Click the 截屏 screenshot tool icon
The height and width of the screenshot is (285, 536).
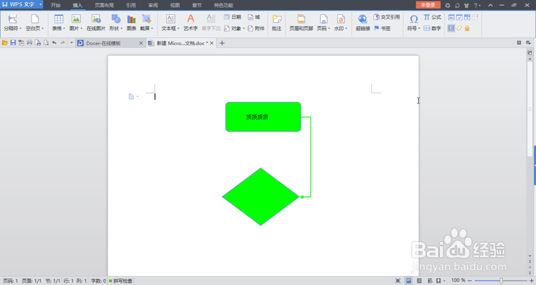146,19
